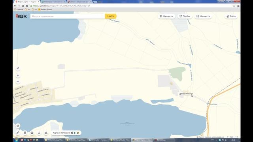Open the Windows Start menu
Image resolution: width=253 pixels, height=142 pixels.
tap(16, 140)
